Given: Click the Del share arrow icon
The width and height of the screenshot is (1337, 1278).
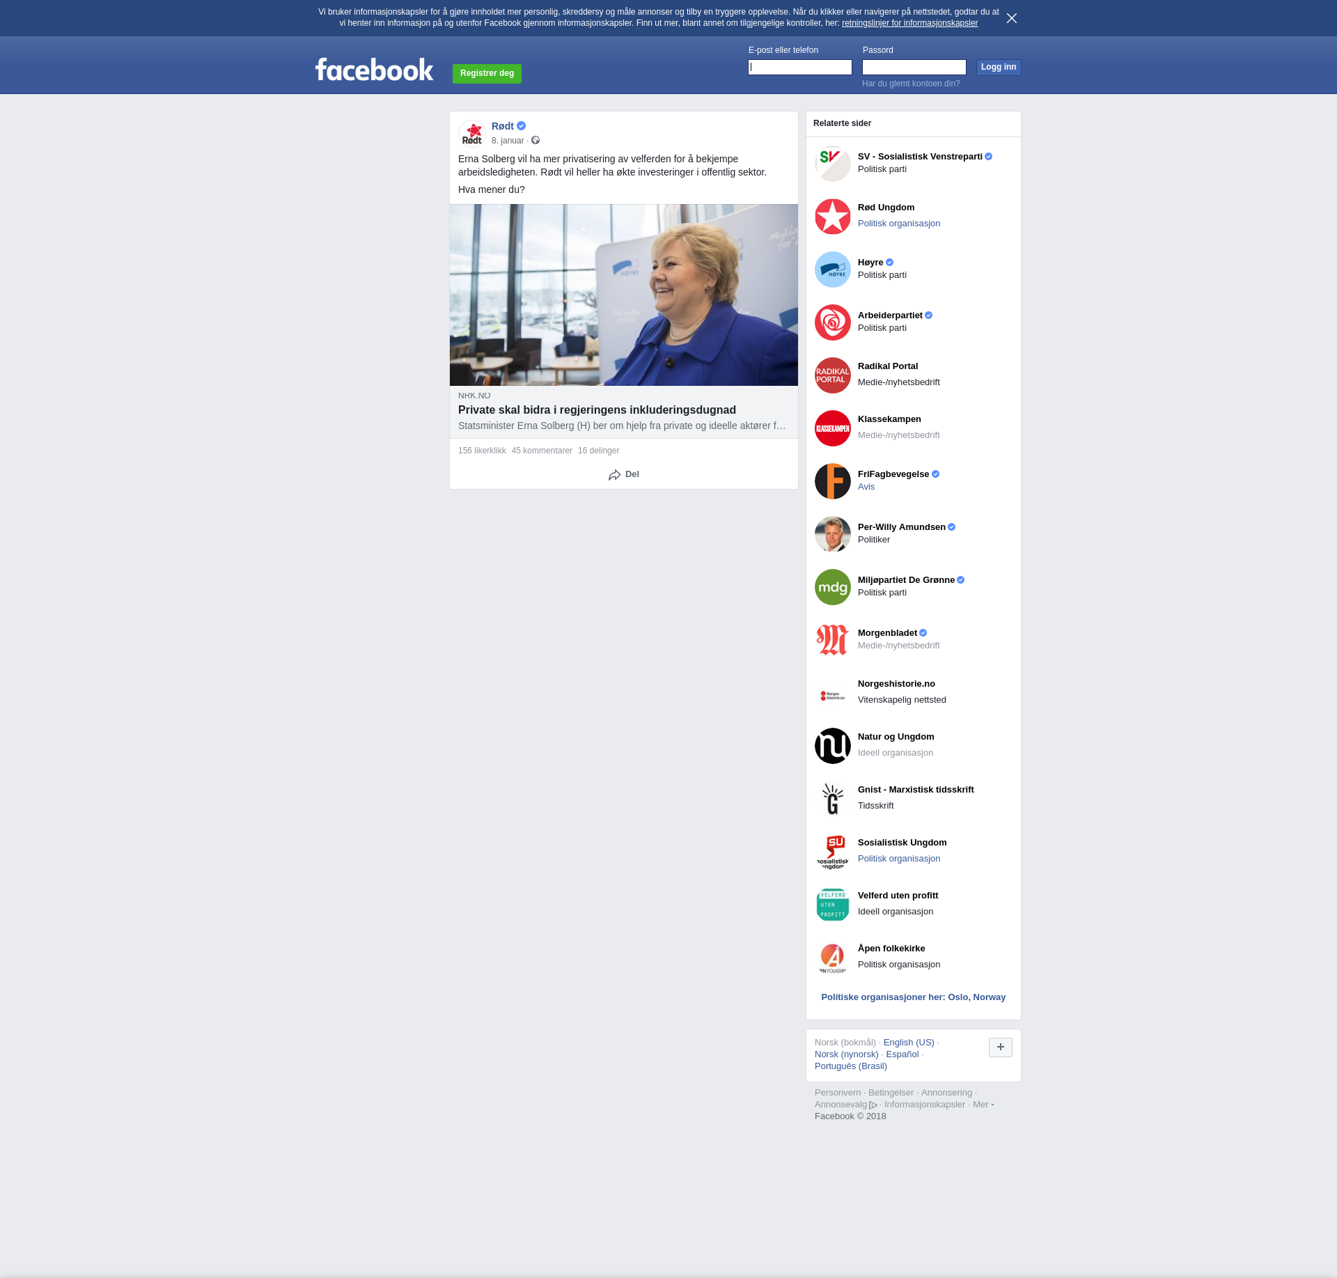Looking at the screenshot, I should pos(614,475).
